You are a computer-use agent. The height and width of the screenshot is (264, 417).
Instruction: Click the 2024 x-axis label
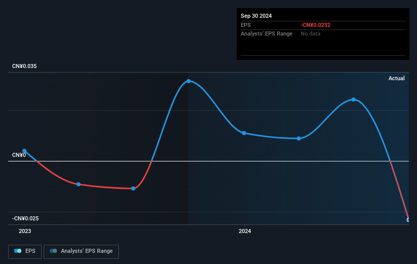(245, 231)
